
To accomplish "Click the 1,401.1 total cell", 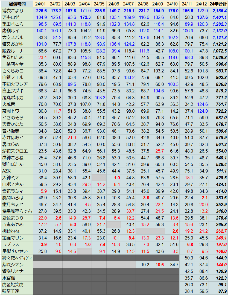I will coord(218,17).
